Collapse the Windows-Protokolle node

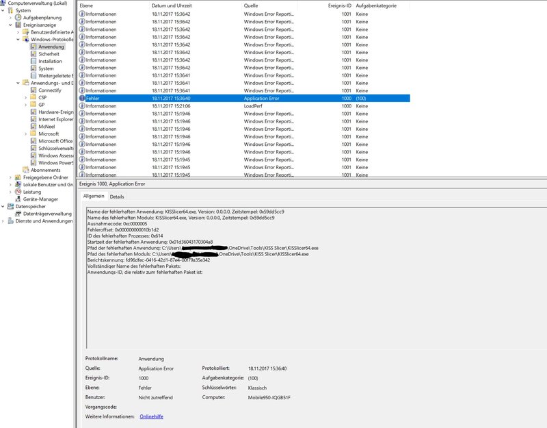18,40
